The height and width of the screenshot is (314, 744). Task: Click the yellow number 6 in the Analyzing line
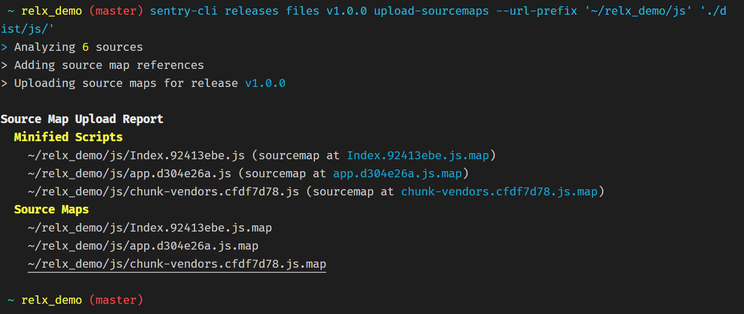[x=85, y=47]
